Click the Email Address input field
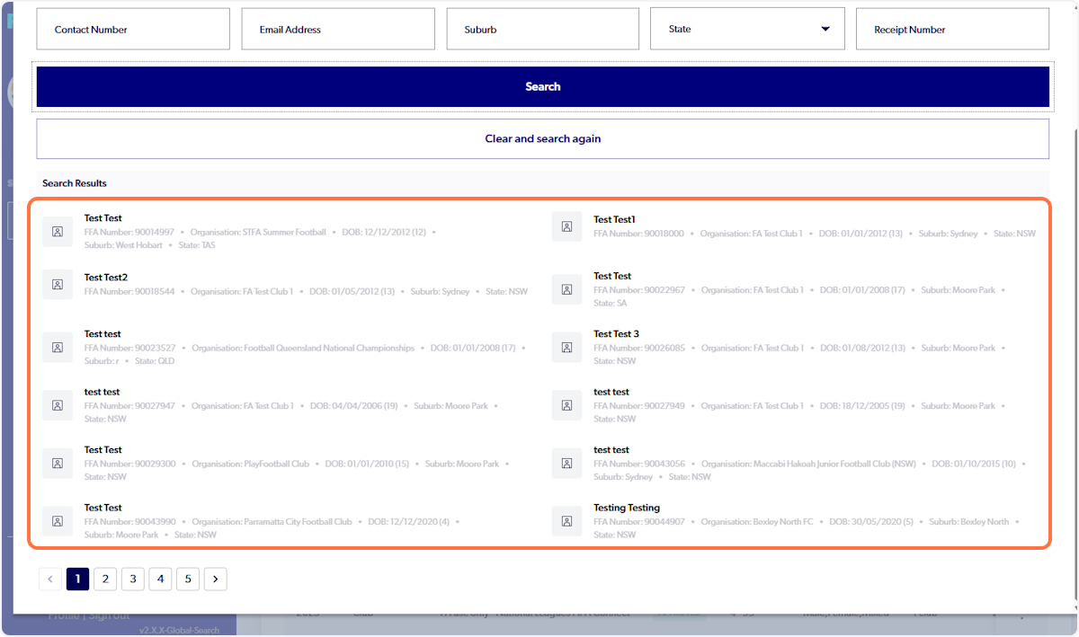 tap(338, 28)
